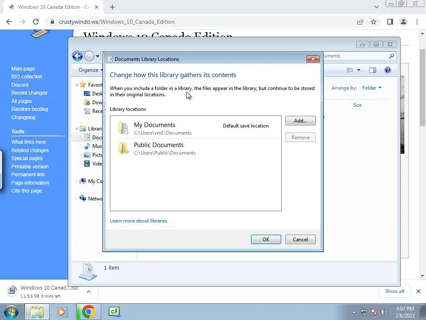Click the address bar URL

[117, 22]
